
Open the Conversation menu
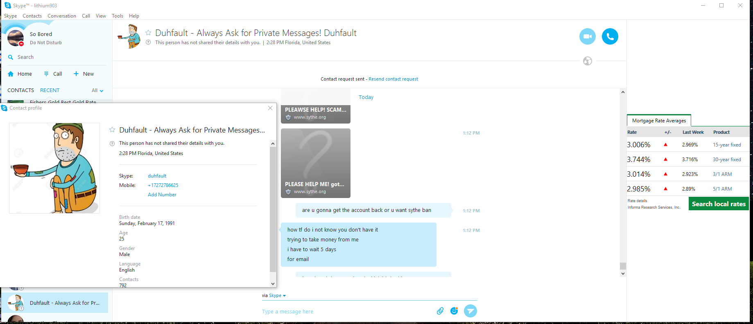click(x=62, y=16)
